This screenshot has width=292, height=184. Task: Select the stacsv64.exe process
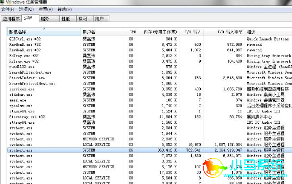(x=150, y=111)
